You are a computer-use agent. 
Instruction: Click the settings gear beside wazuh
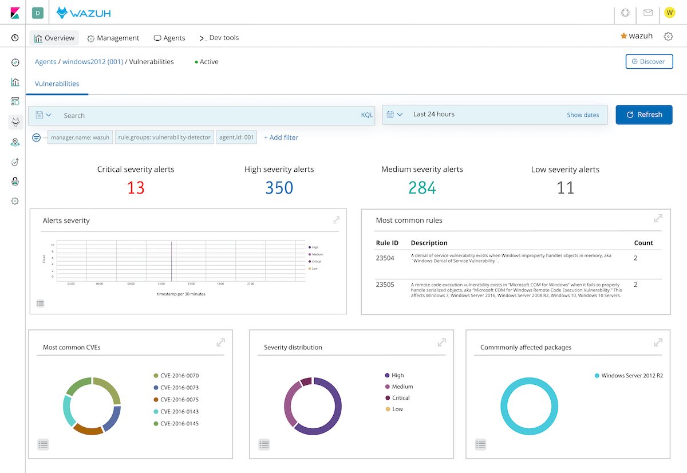click(668, 37)
